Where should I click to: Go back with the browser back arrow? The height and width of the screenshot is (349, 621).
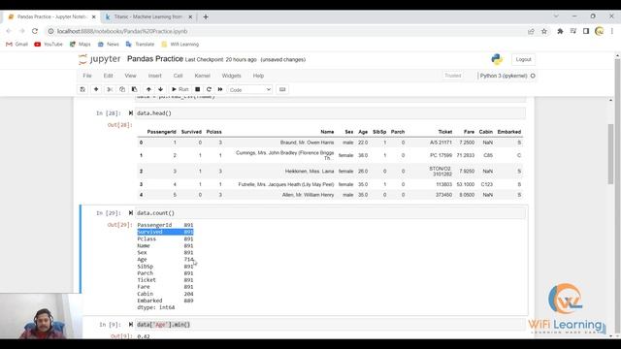pos(9,31)
